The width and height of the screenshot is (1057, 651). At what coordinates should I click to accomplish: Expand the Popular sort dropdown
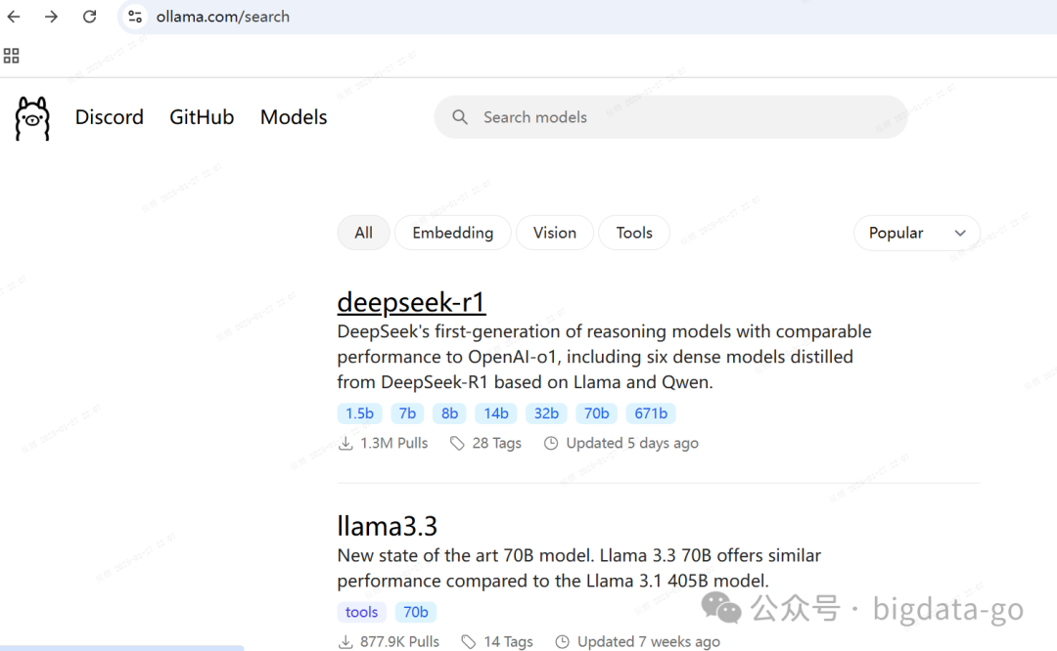pos(917,233)
